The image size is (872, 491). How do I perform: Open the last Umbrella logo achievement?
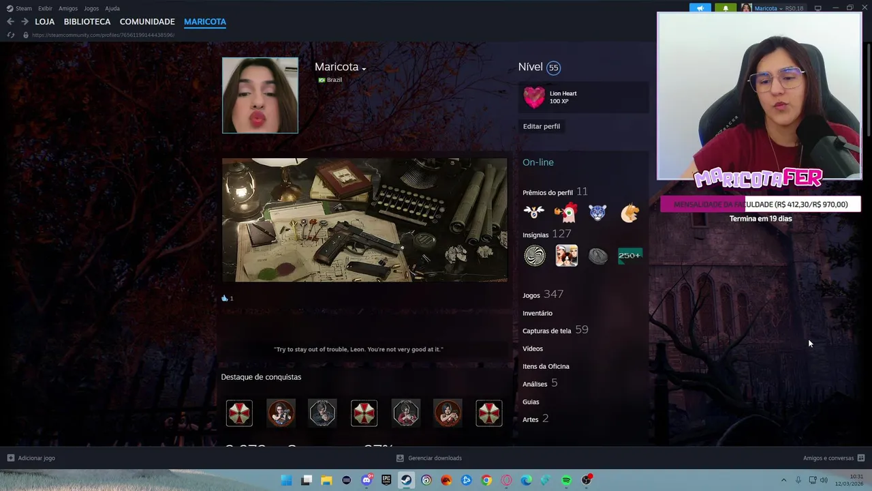point(489,413)
